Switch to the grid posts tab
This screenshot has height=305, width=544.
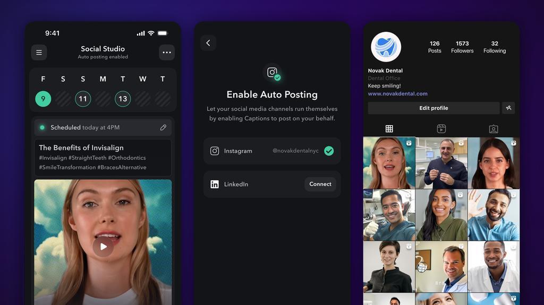(389, 129)
